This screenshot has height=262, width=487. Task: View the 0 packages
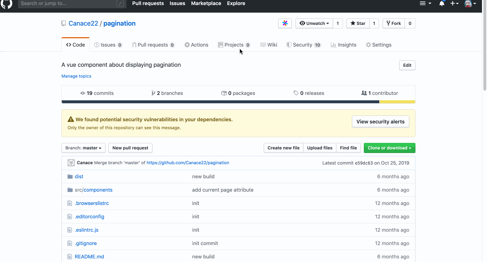coord(238,93)
